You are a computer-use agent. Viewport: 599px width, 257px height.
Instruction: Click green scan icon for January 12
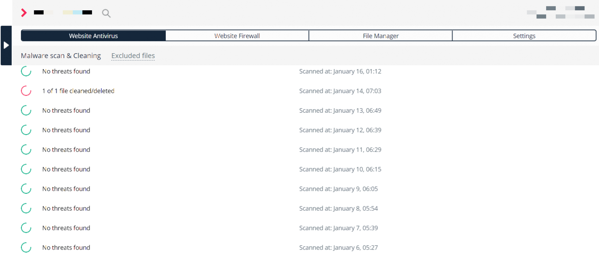coord(26,130)
